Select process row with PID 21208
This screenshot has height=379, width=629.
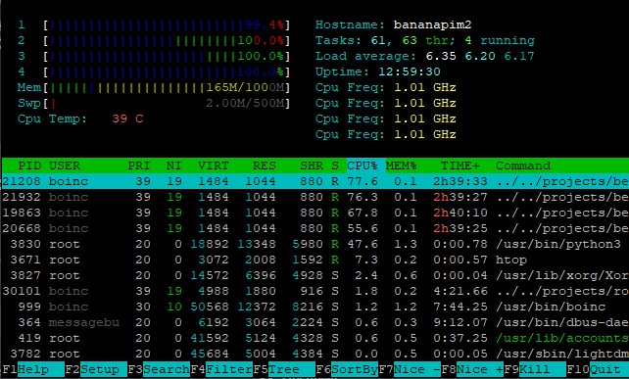tap(314, 181)
